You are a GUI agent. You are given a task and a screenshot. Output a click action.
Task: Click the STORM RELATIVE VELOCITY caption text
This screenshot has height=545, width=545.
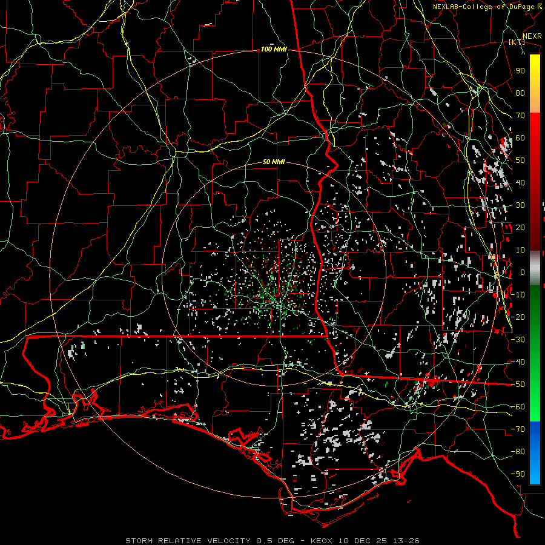(x=188, y=541)
